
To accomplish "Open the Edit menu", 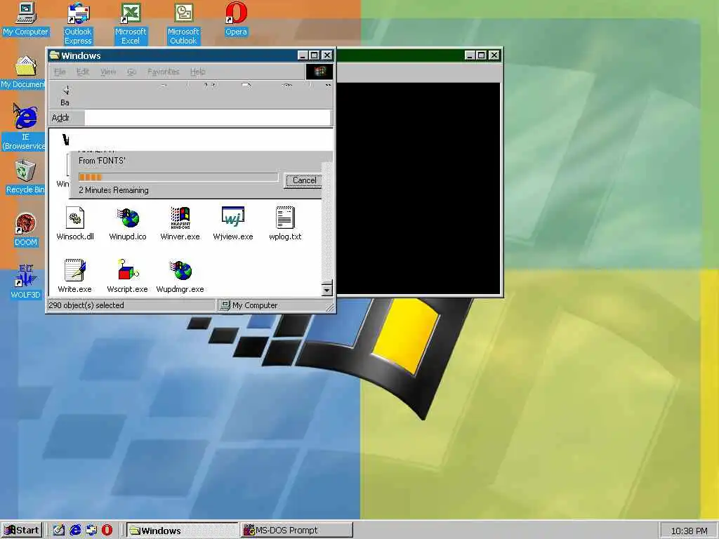I will click(x=83, y=72).
